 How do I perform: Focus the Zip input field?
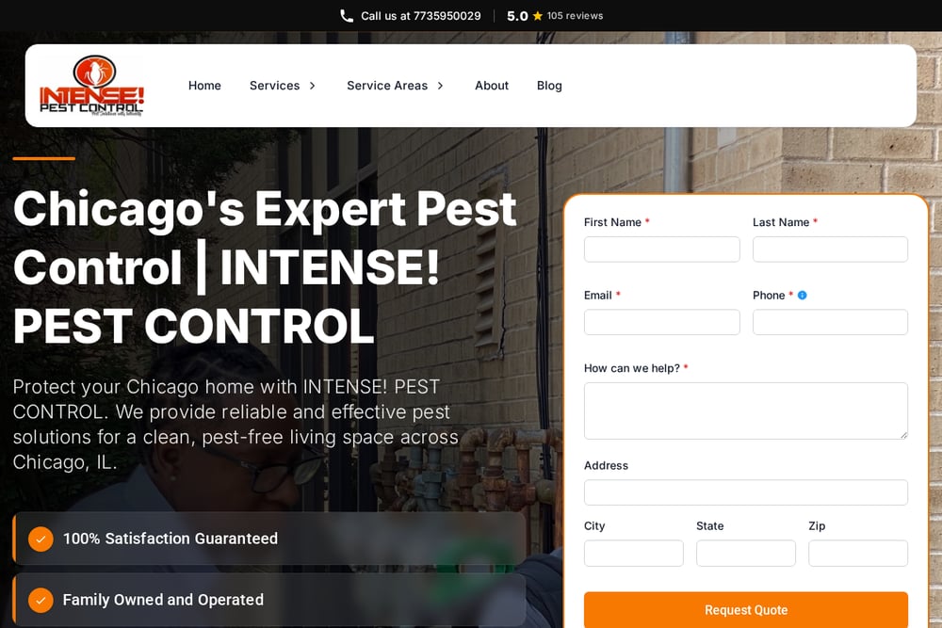point(858,553)
